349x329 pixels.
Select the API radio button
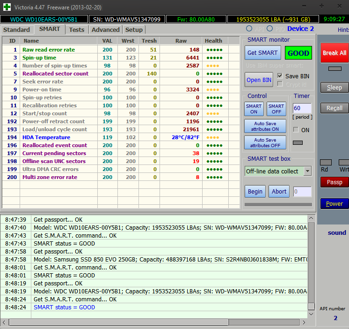pyautogui.click(x=249, y=29)
